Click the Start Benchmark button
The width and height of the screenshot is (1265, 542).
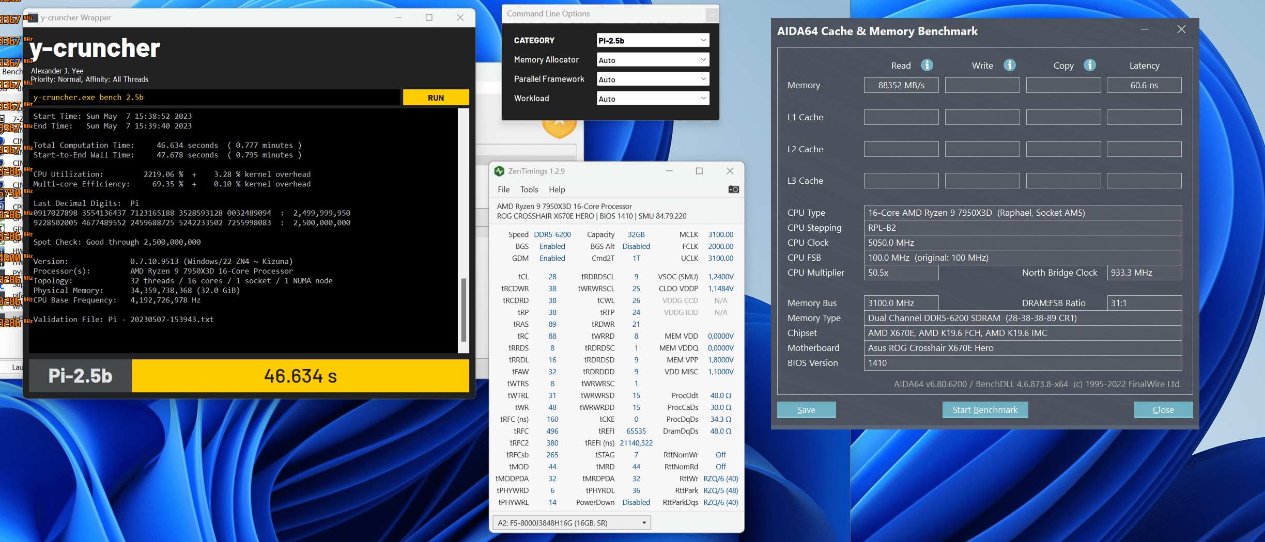(x=985, y=410)
